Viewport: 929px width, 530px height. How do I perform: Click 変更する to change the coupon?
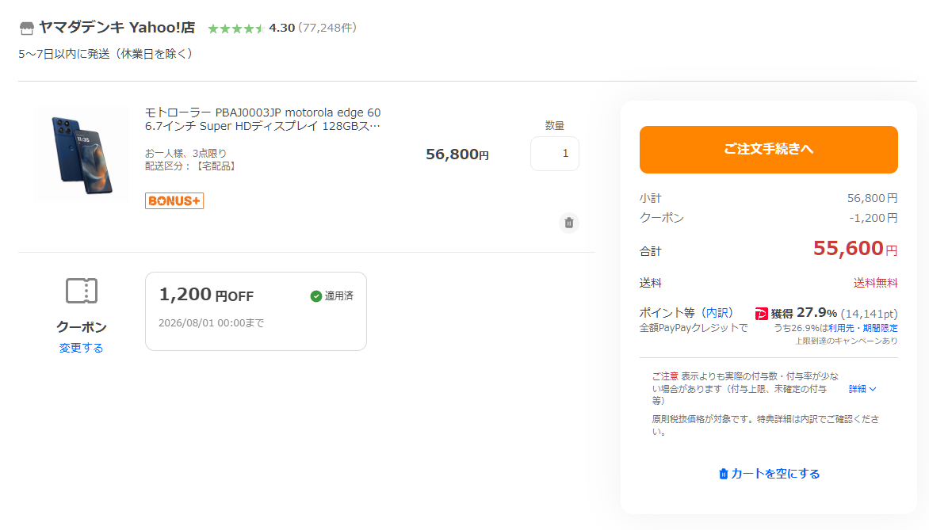pyautogui.click(x=81, y=348)
